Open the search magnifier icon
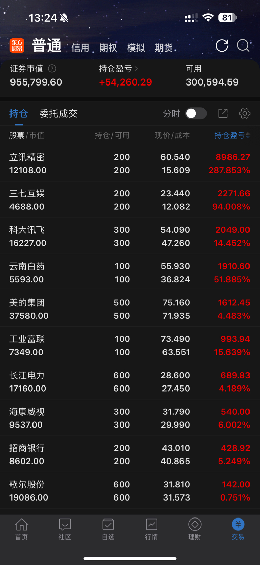This screenshot has width=260, height=565. (x=243, y=45)
